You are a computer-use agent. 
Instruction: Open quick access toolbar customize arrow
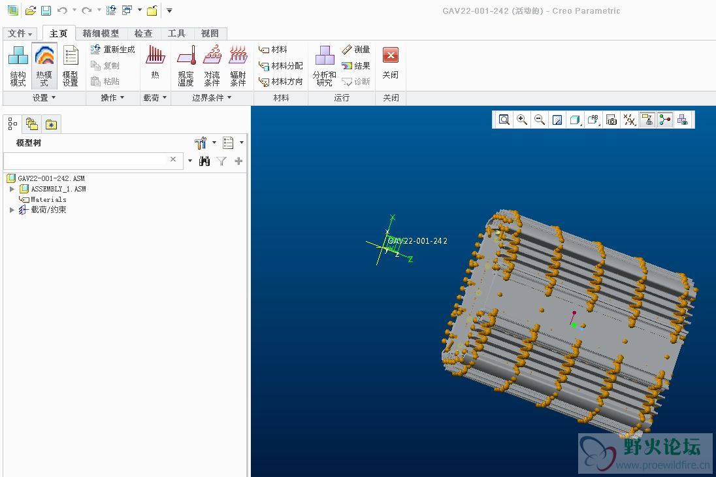pyautogui.click(x=169, y=10)
